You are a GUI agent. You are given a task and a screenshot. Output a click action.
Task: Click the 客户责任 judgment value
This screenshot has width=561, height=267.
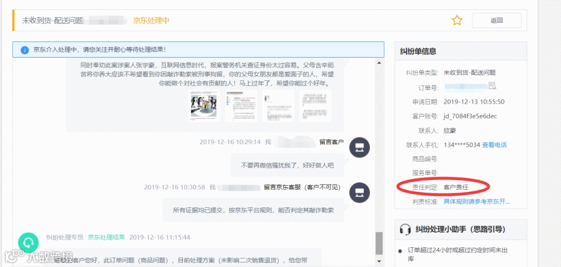[456, 187]
